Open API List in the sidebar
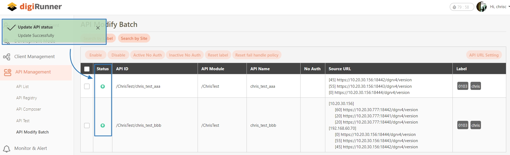This screenshot has height=155, width=510. [23, 87]
